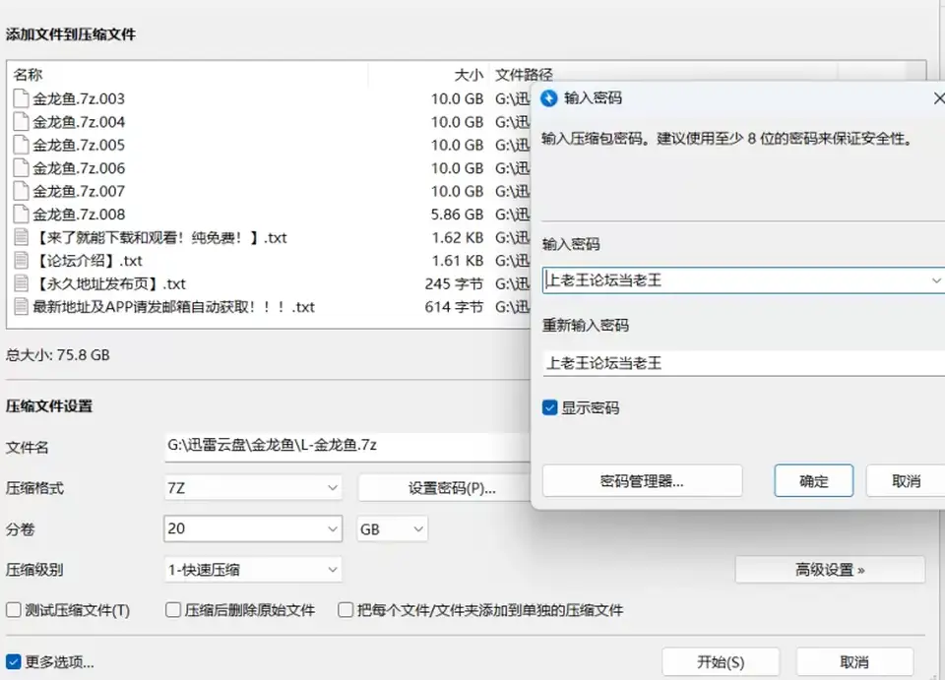Close the 输入密码 dialog with the X

click(939, 98)
